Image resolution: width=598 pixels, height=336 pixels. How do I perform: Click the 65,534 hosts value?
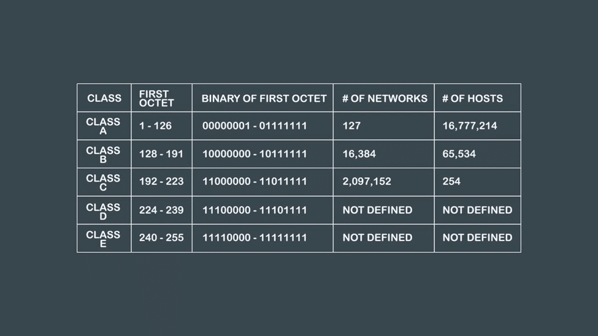pos(459,154)
